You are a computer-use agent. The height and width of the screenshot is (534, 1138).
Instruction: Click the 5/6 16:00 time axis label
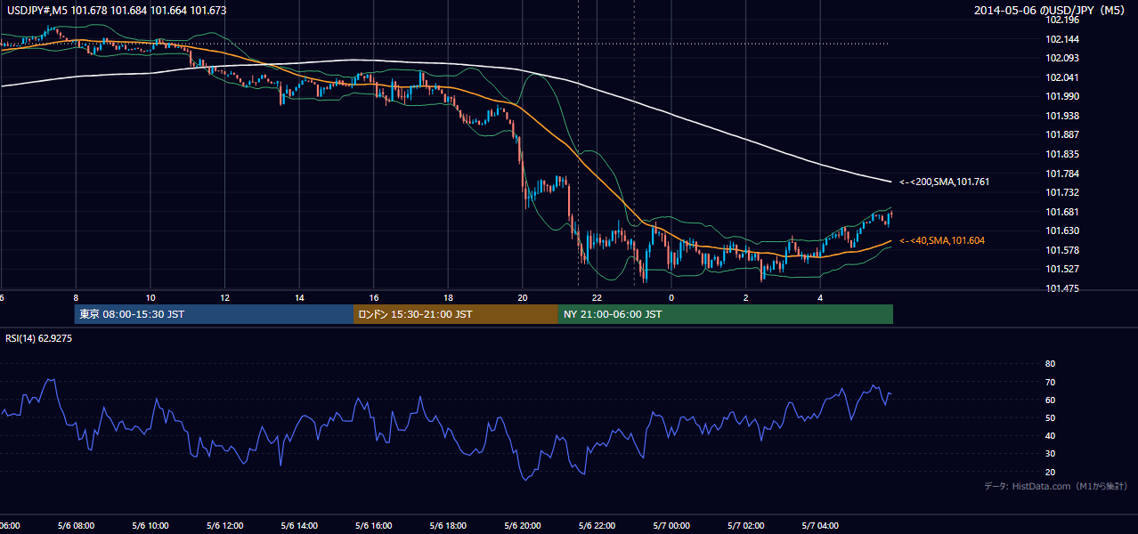click(374, 526)
